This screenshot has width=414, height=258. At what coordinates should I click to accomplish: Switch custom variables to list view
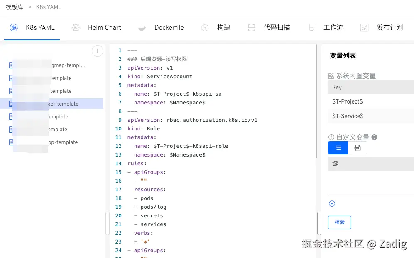338,148
